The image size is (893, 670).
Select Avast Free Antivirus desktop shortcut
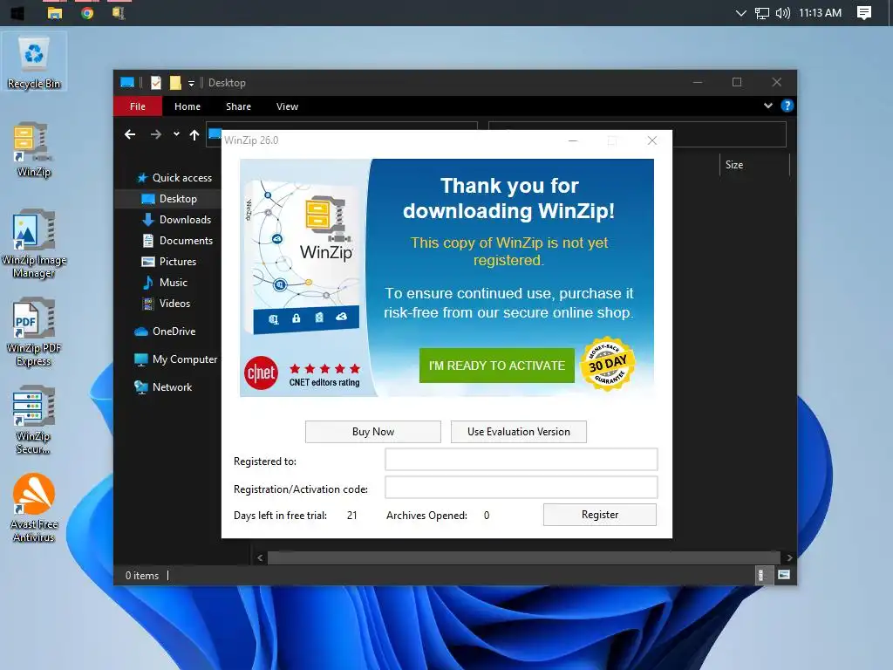(34, 509)
